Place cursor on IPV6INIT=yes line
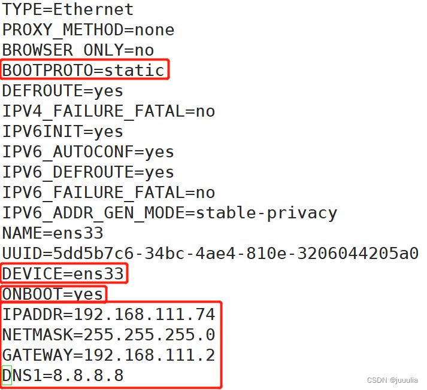 63,132
